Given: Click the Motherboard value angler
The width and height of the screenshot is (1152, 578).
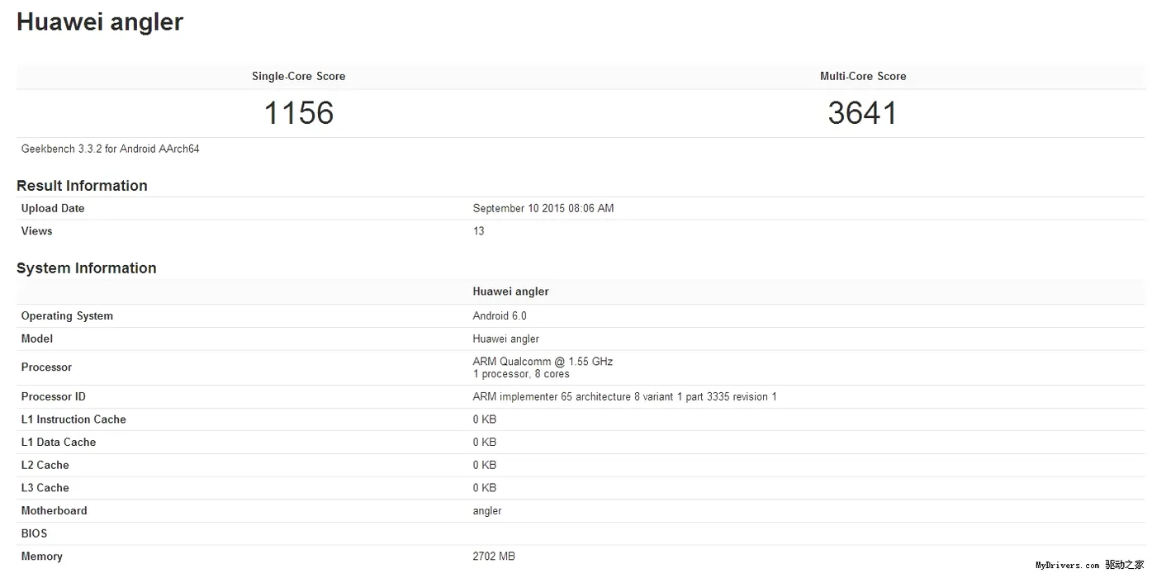Looking at the screenshot, I should (x=486, y=511).
